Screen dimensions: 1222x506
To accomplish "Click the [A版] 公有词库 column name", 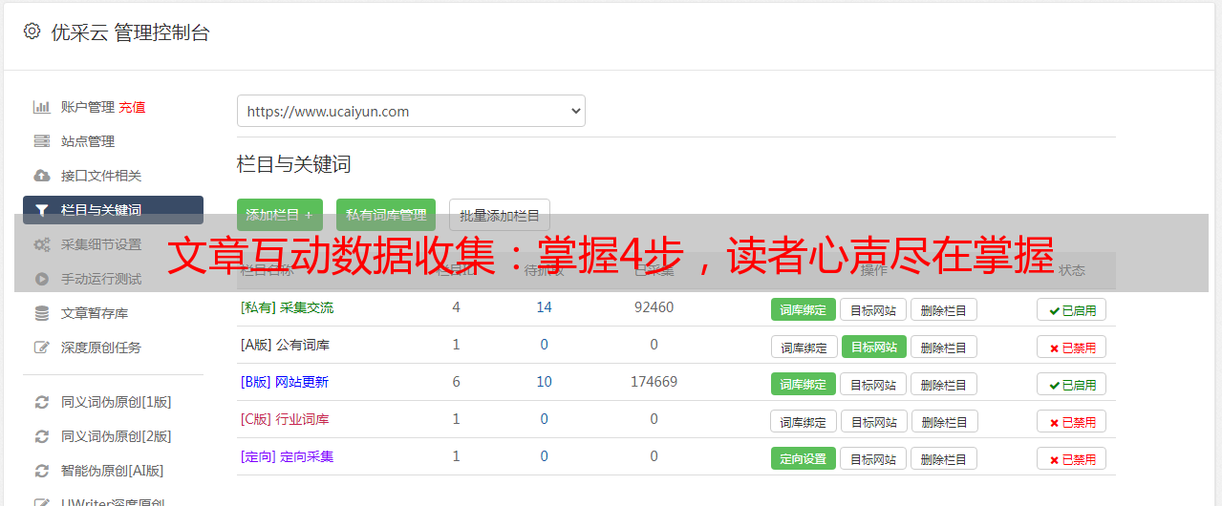I will (x=285, y=345).
